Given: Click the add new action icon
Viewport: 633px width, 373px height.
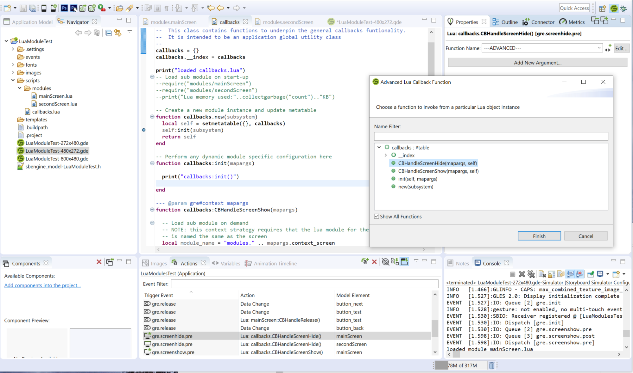Looking at the screenshot, I should [365, 261].
